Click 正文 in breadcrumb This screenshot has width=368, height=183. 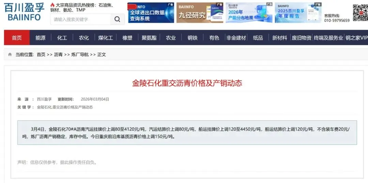coord(102,55)
